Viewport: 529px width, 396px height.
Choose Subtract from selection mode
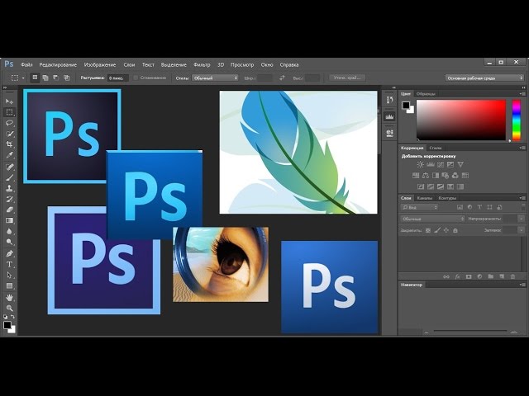[x=56, y=78]
